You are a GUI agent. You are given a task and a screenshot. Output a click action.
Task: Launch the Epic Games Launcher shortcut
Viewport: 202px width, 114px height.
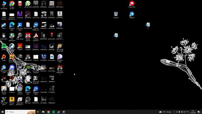click(36, 69)
